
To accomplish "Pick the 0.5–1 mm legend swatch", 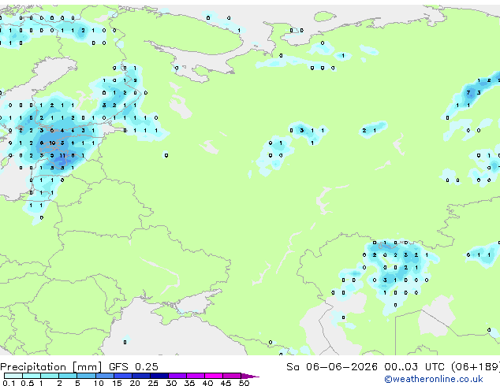I will 32,376.
